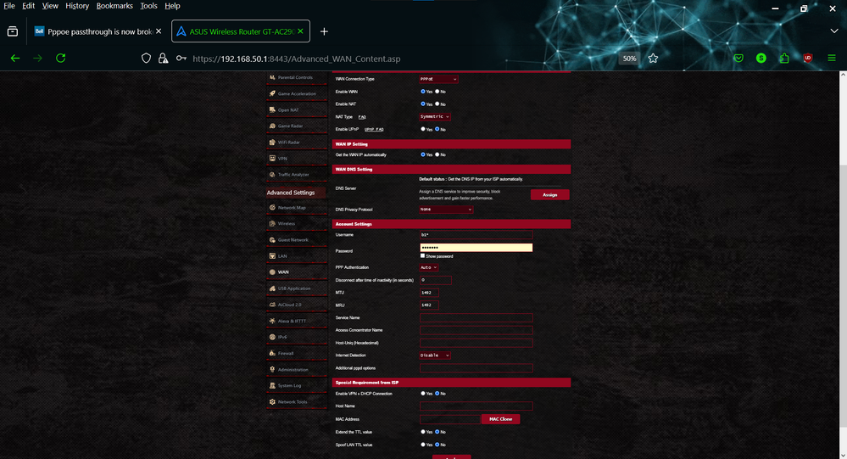847x459 pixels.
Task: Tick the Show password checkbox
Action: pos(422,255)
